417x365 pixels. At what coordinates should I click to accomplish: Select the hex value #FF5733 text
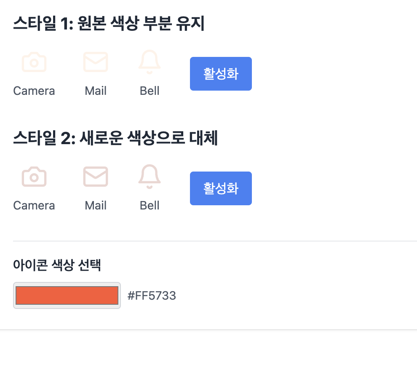pos(152,295)
